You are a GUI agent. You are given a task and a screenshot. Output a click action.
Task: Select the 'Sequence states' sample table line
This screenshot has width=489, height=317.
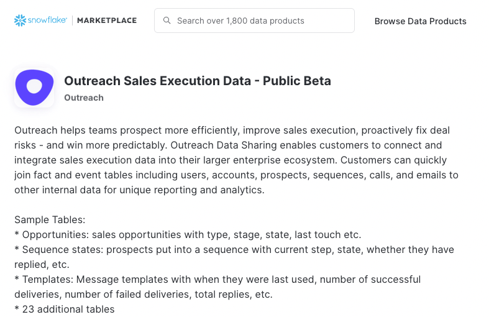(234, 257)
